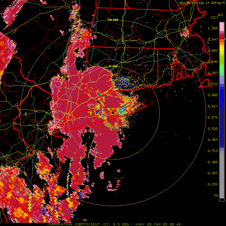This screenshot has width=226, height=226.
Task: Click the 0.627 scale value
Action: (213, 106)
